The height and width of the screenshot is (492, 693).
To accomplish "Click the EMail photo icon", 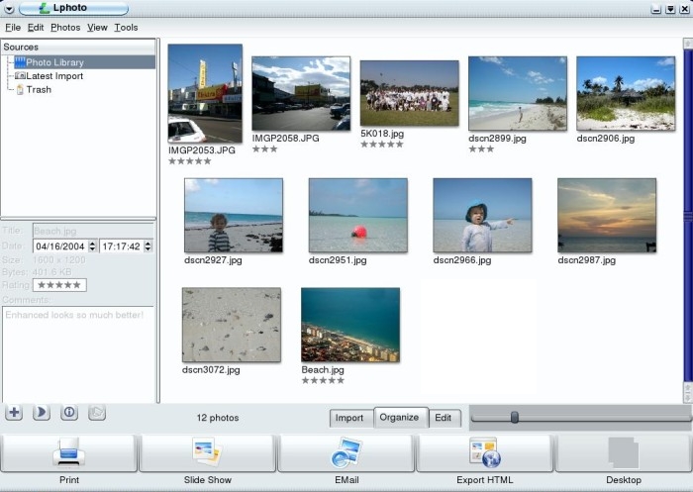I will point(346,452).
